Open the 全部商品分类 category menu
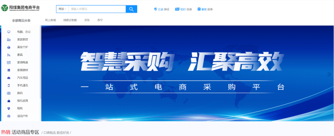The height and width of the screenshot is (136, 334). 21,20
